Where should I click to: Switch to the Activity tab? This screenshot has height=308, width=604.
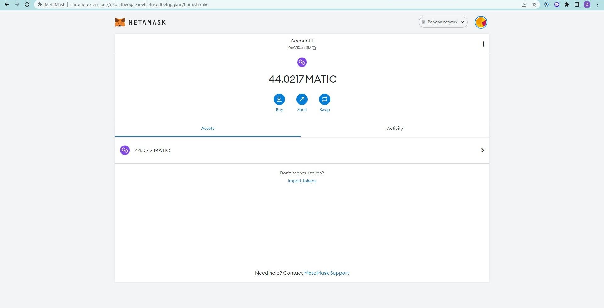[x=395, y=128]
